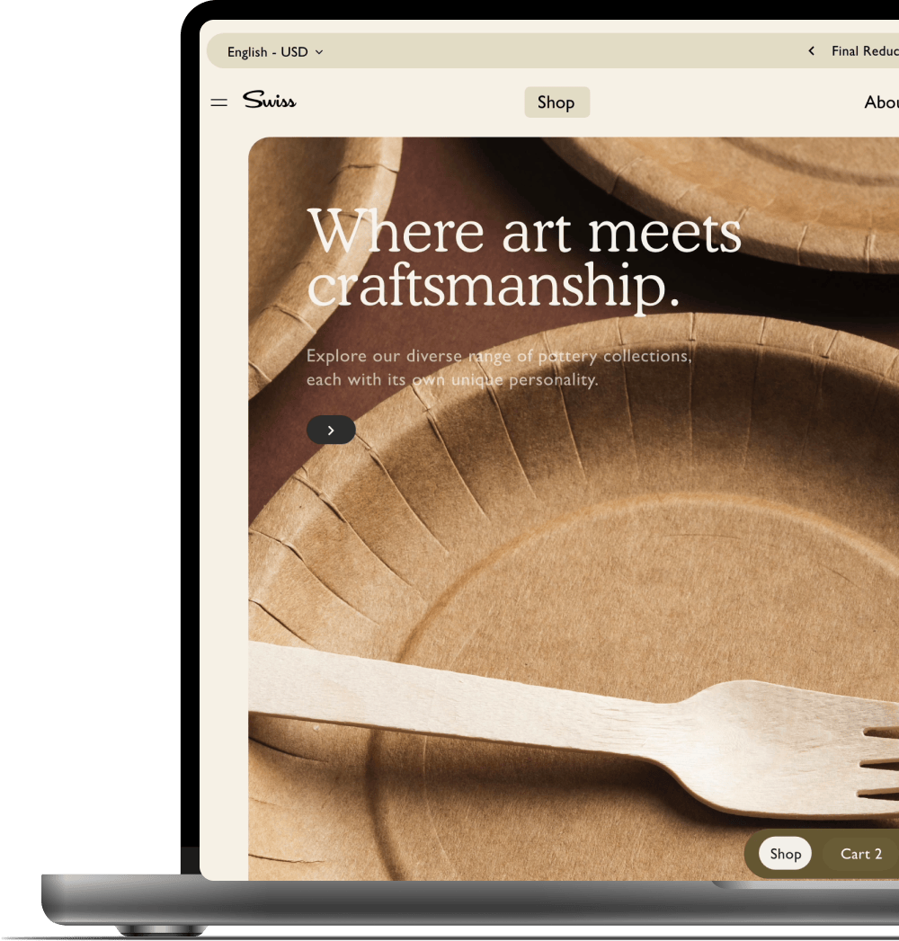Go to previous announcement with left chevron

pos(812,51)
